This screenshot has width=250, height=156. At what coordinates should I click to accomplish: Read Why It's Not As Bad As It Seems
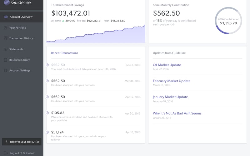pyautogui.click(x=177, y=113)
